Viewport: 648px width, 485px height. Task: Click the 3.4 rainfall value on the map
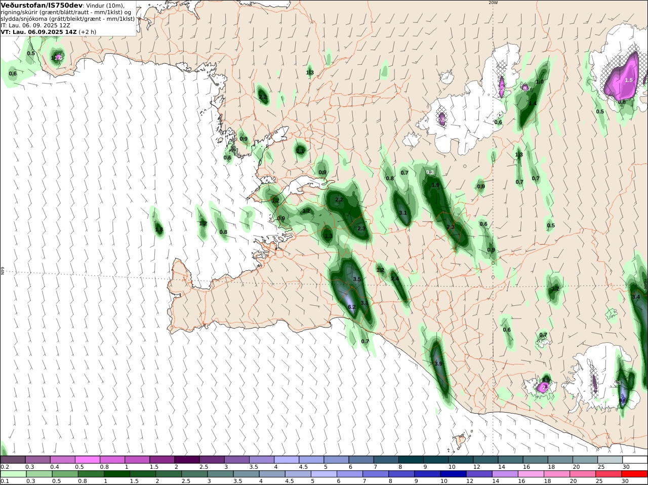click(636, 297)
